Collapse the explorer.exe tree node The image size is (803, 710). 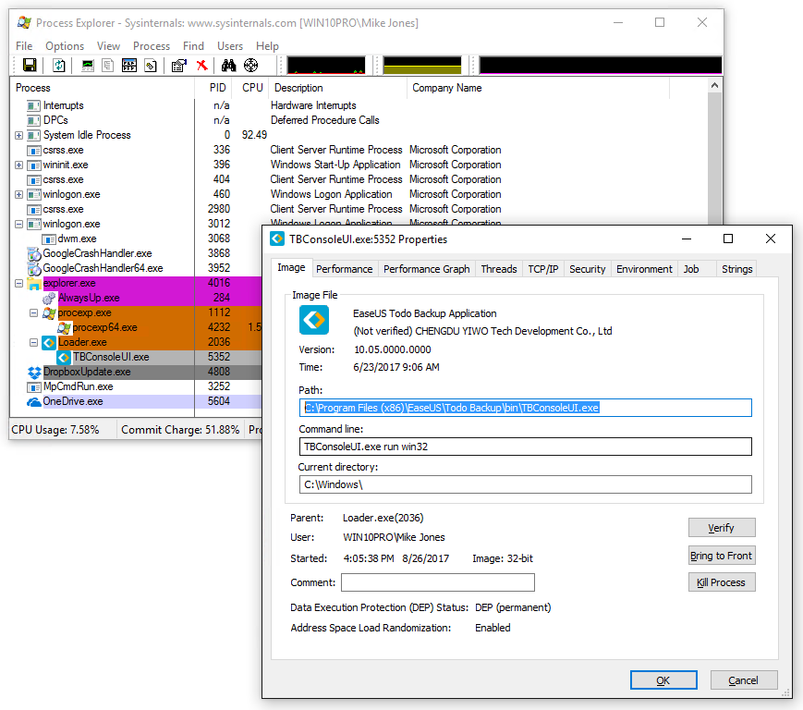tap(19, 283)
